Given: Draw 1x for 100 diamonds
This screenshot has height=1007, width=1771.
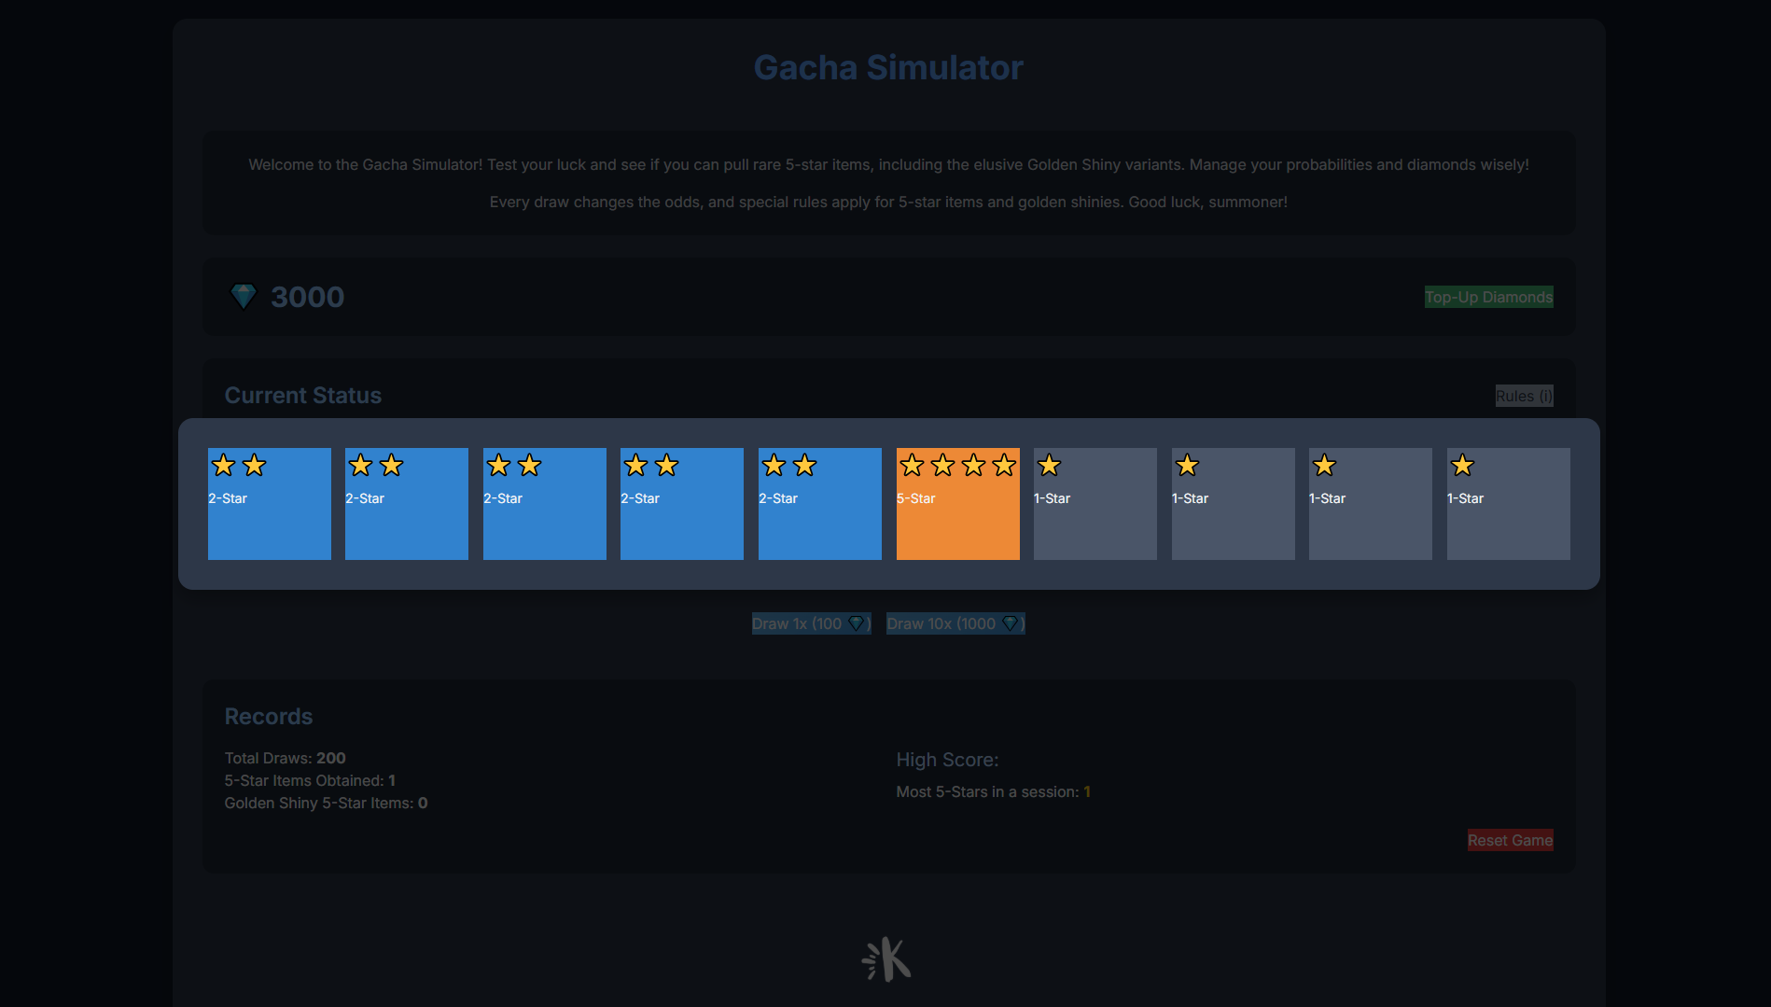Looking at the screenshot, I should click(x=810, y=623).
